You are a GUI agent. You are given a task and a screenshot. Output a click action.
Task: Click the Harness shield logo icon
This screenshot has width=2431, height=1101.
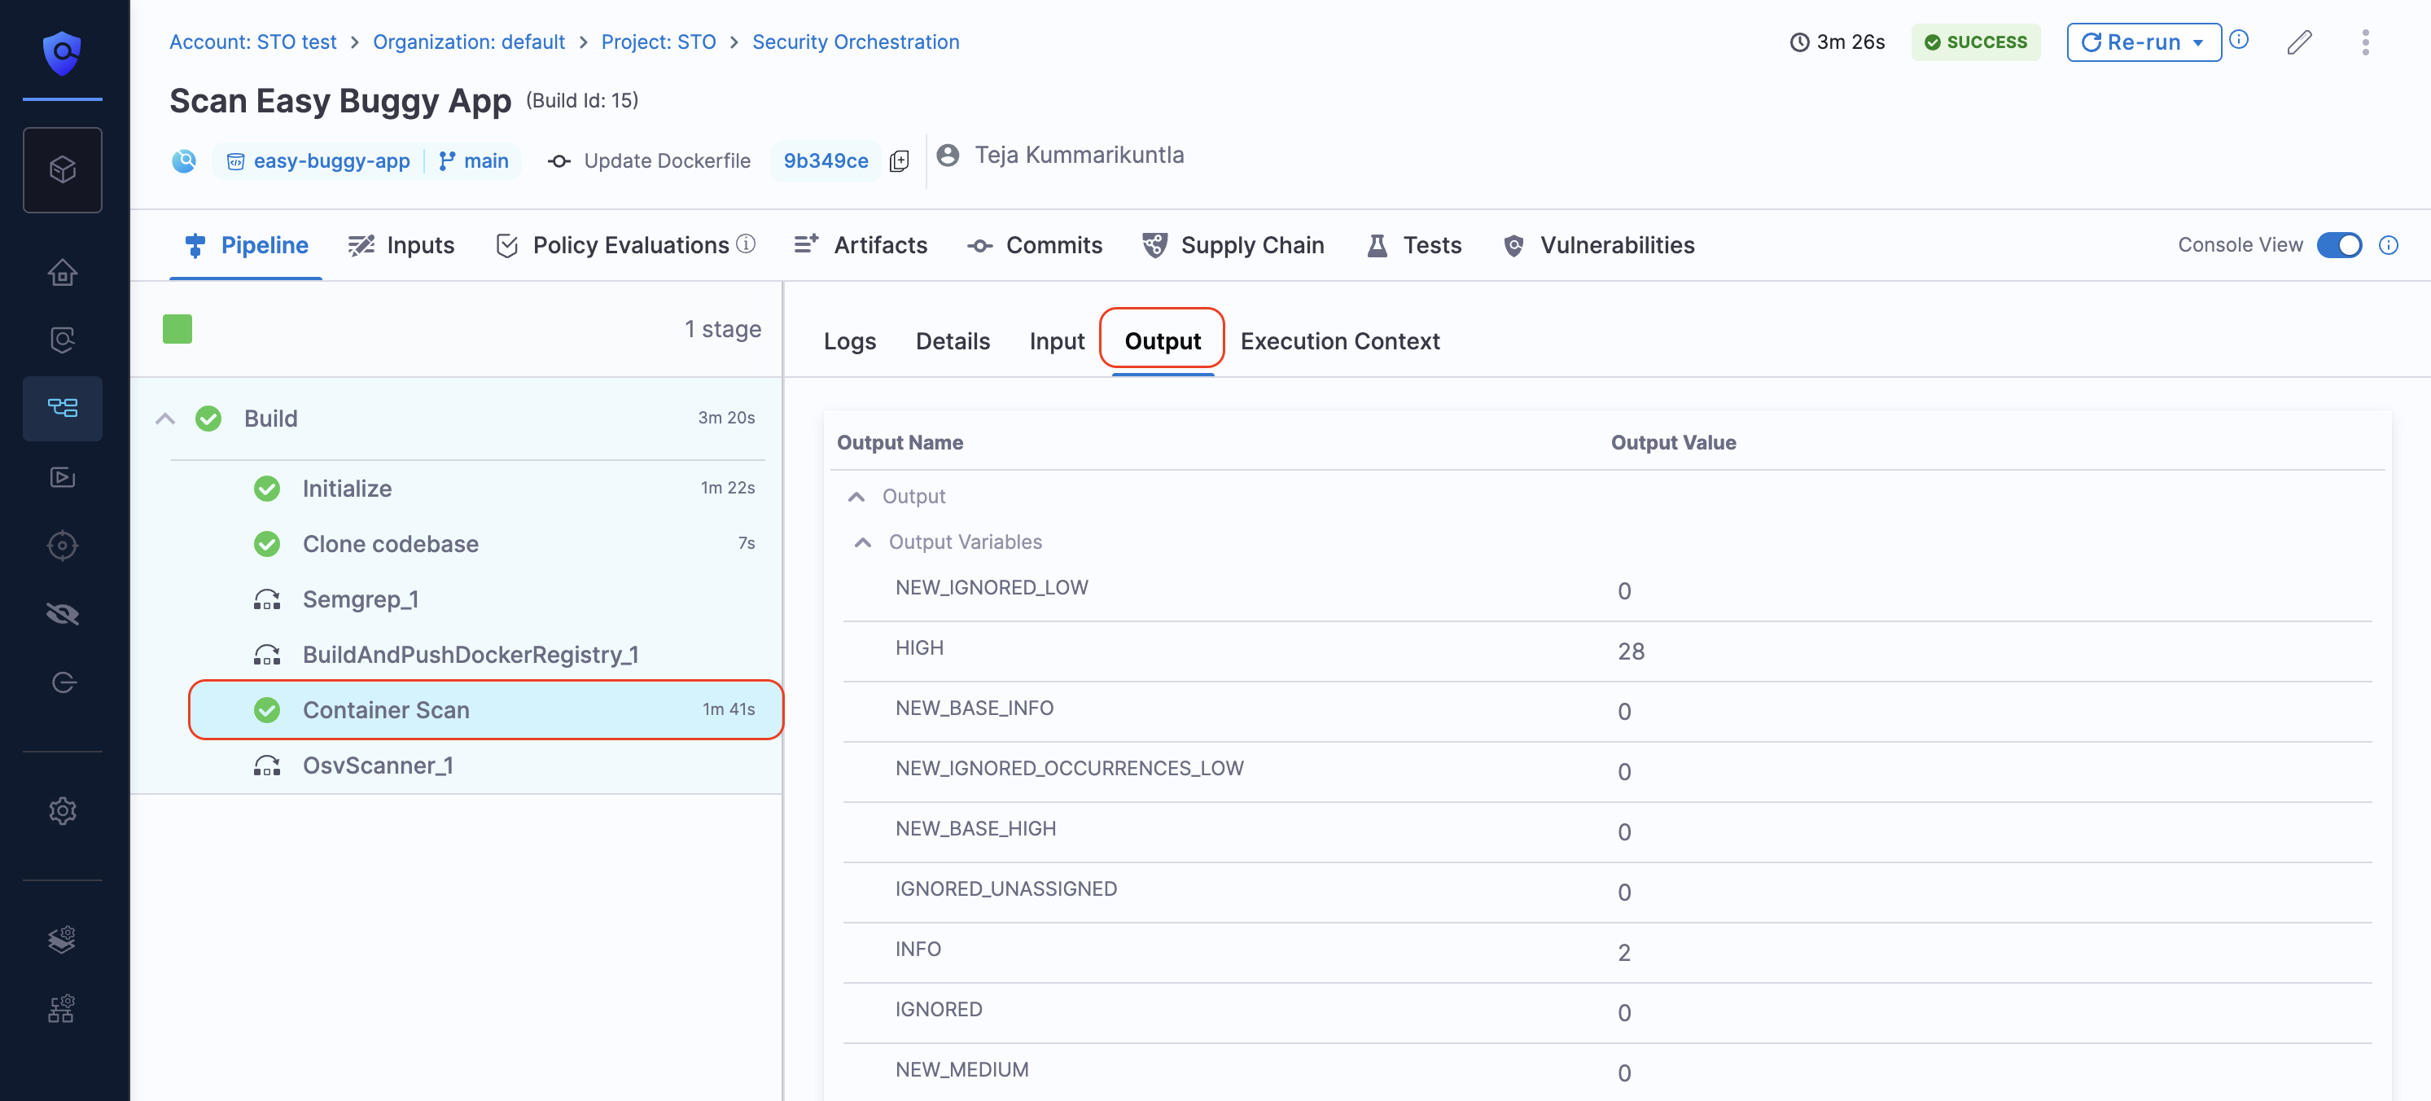coord(63,52)
